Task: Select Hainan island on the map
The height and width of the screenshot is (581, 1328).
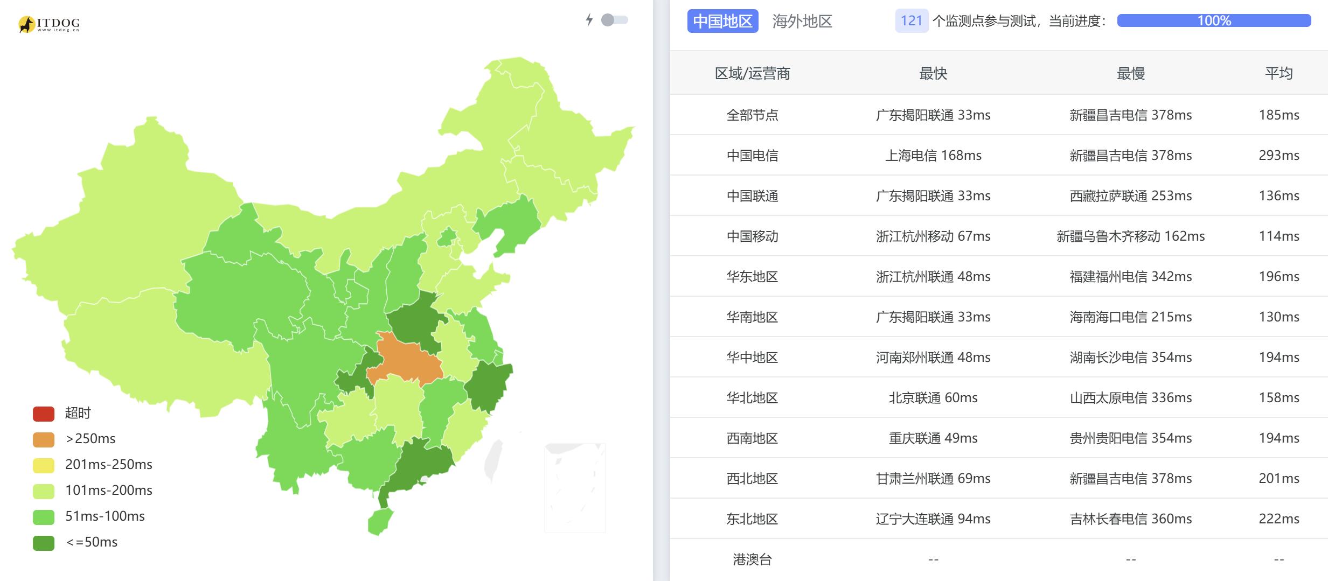Action: coord(380,521)
